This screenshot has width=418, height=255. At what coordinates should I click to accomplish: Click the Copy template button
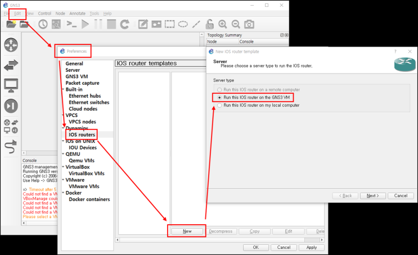(x=255, y=231)
